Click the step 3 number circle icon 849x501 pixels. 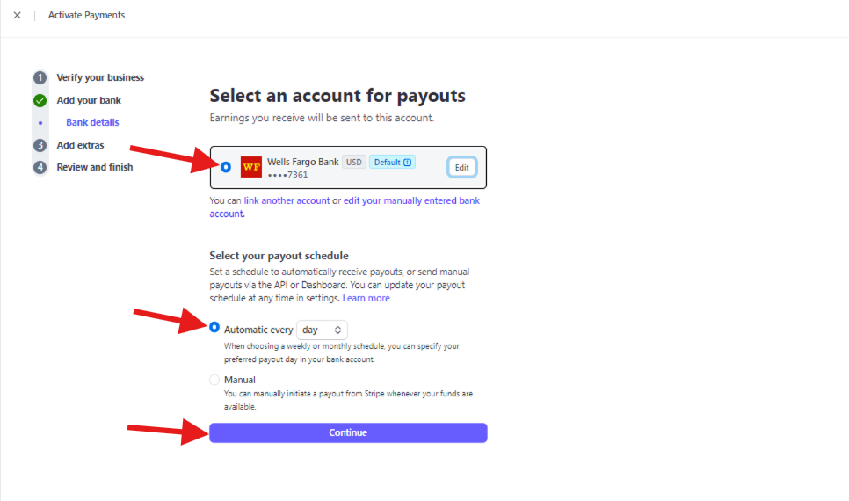40,145
